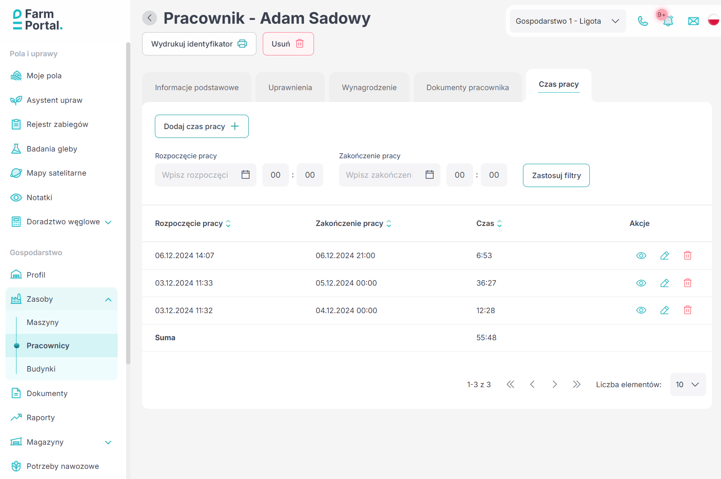
Task: Open the messages envelope icon
Action: pyautogui.click(x=693, y=21)
